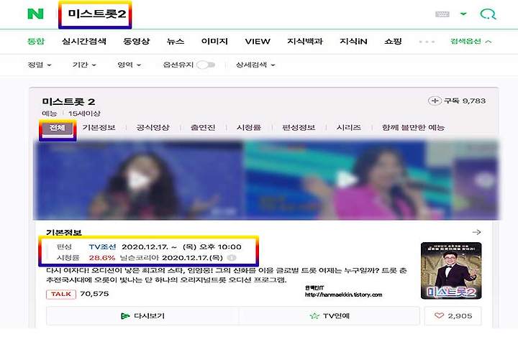Switch to 실시간검색 tab
The height and width of the screenshot is (347, 518).
click(x=84, y=41)
